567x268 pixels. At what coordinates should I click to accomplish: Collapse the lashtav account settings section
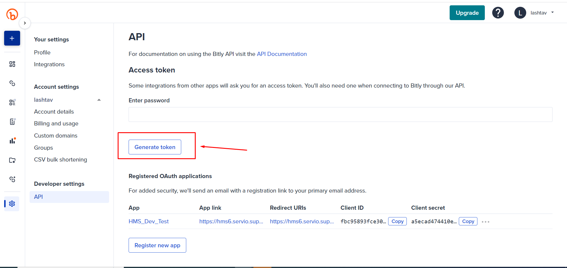[99, 100]
